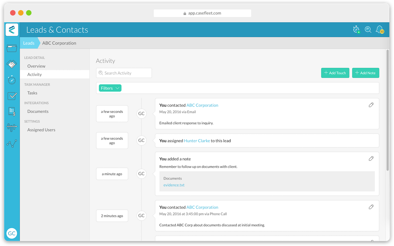The width and height of the screenshot is (394, 246).
Task: Open the notifications bell icon
Action: pos(379,30)
